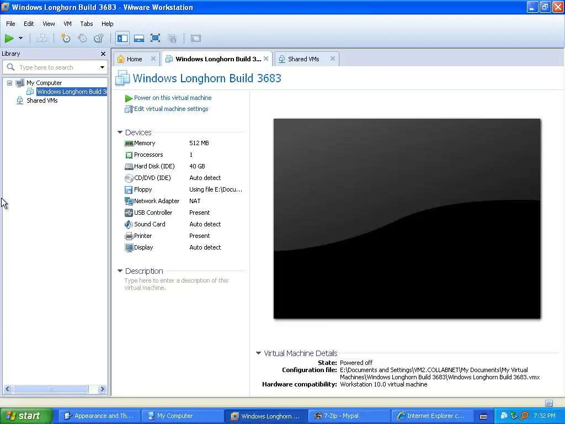Image resolution: width=565 pixels, height=424 pixels.
Task: Toggle the thumbnail bar view button
Action: tap(138, 38)
